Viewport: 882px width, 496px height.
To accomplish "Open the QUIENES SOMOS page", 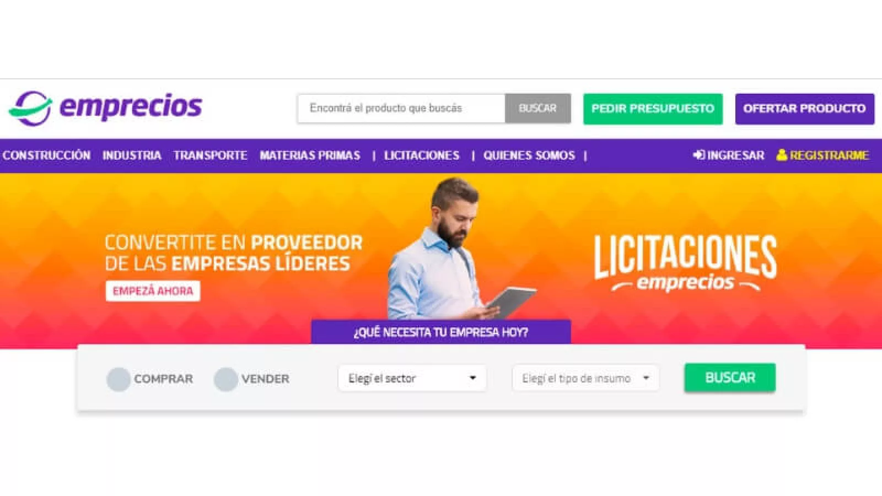I will (529, 155).
